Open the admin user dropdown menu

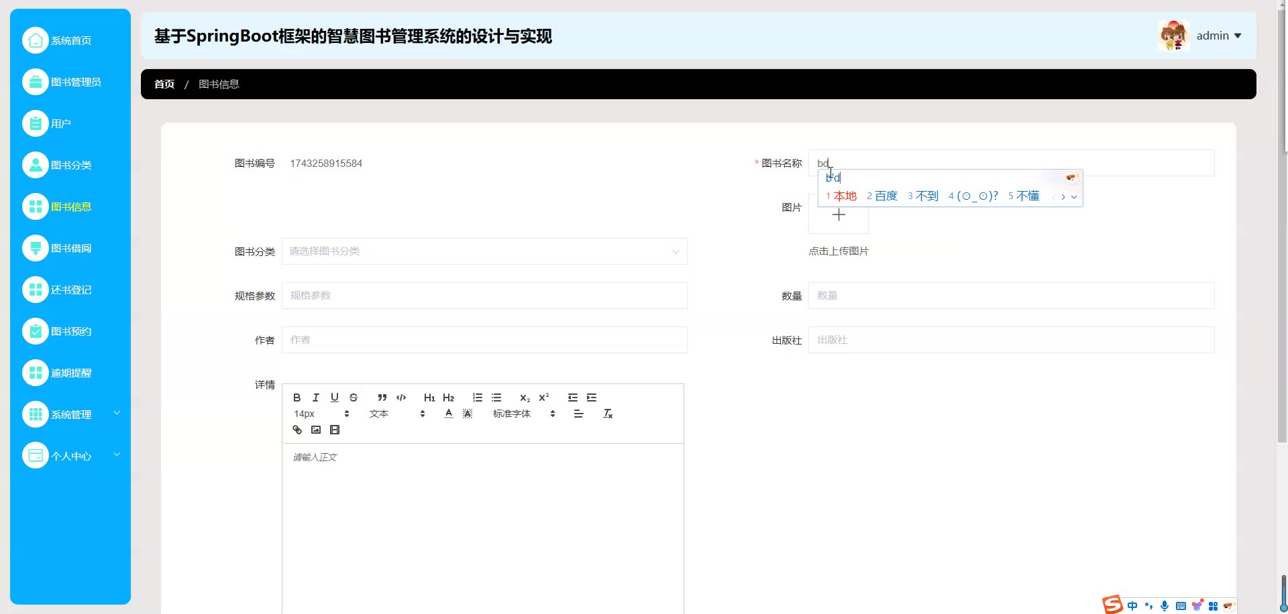pyautogui.click(x=1219, y=36)
